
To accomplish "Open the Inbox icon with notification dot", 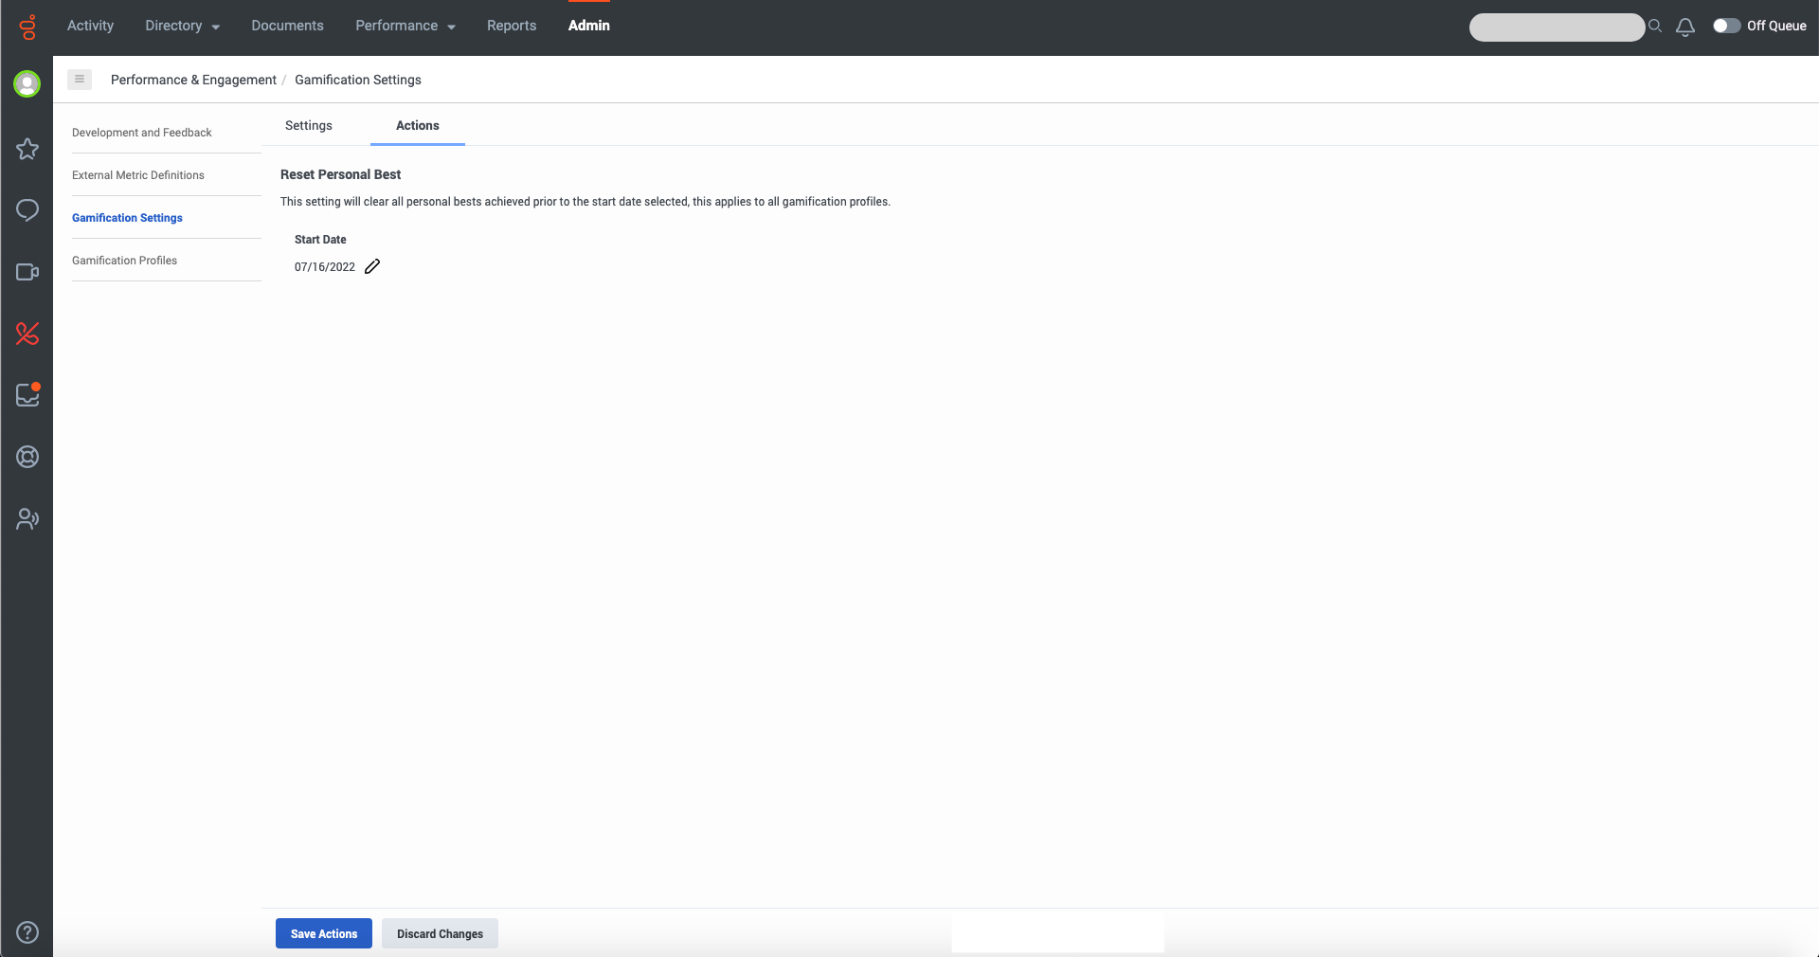I will pyautogui.click(x=27, y=395).
